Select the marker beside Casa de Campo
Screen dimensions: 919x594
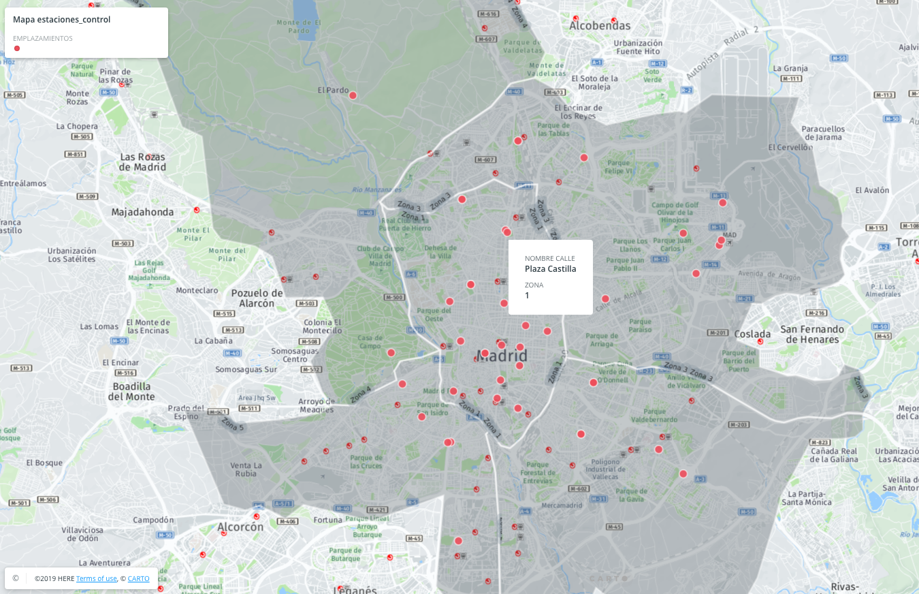391,352
